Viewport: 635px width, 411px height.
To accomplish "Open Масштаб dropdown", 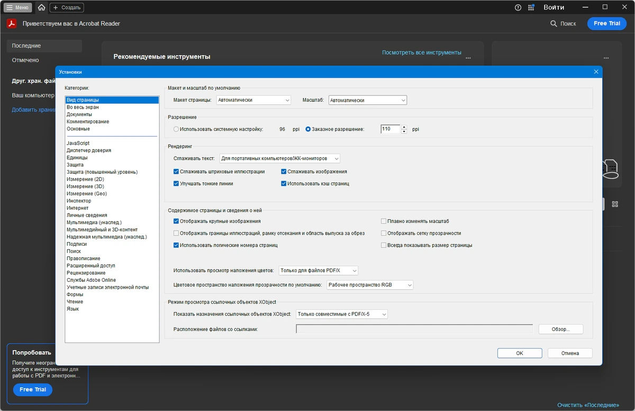I will click(x=367, y=100).
